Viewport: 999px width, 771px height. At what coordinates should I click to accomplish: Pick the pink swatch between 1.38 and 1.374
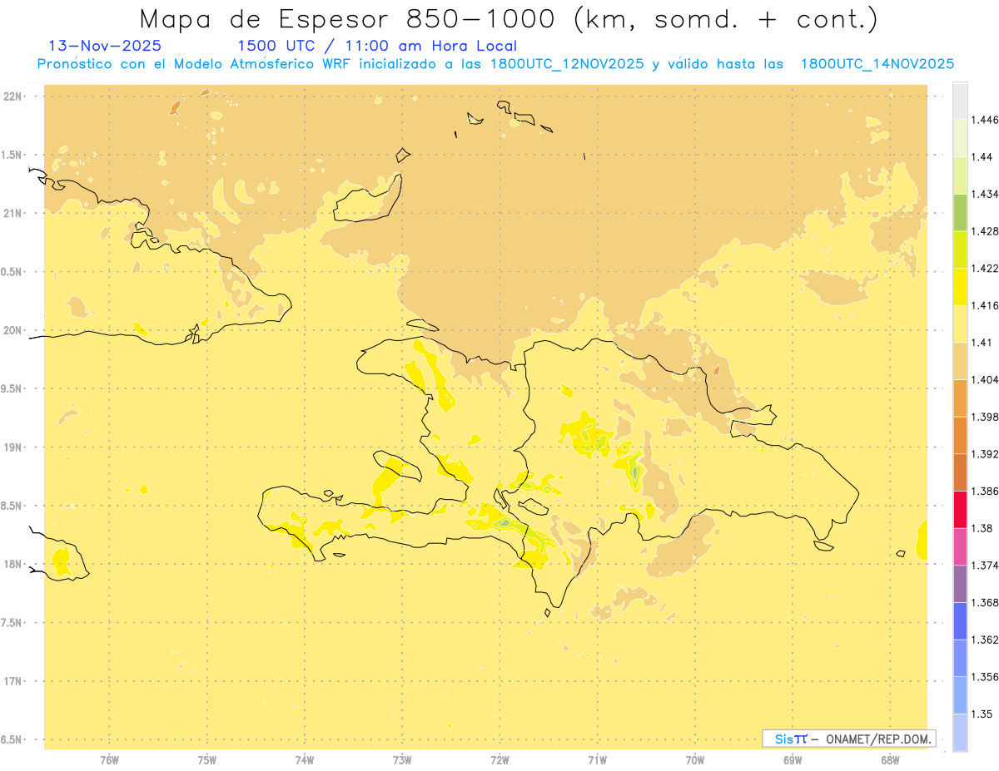(x=960, y=546)
